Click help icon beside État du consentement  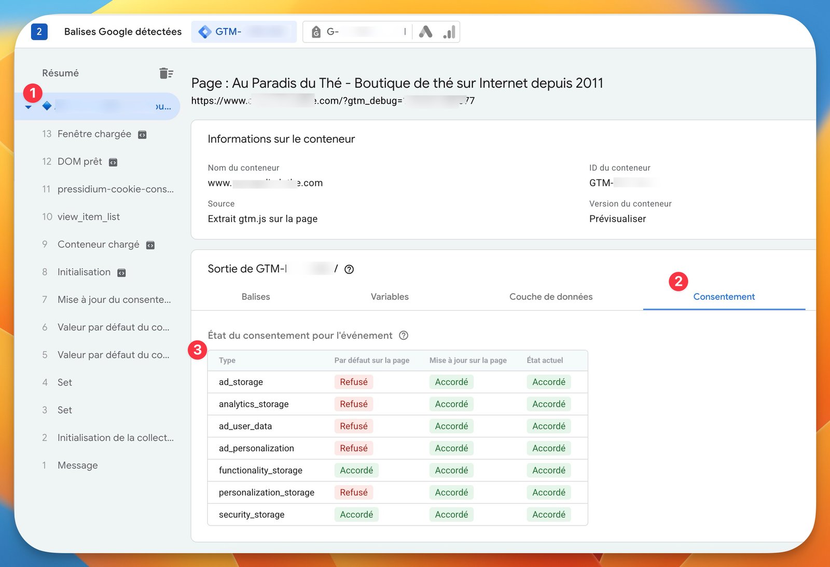point(404,336)
